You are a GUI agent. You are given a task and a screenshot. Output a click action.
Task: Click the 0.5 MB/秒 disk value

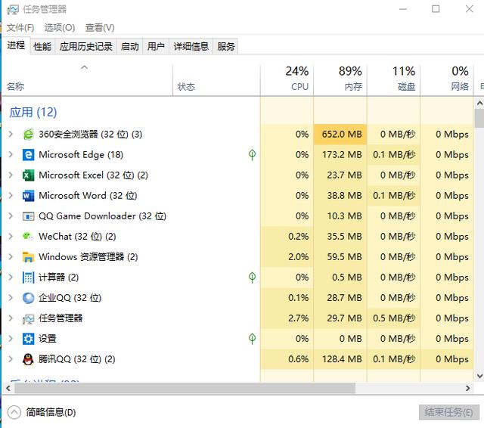pos(393,318)
